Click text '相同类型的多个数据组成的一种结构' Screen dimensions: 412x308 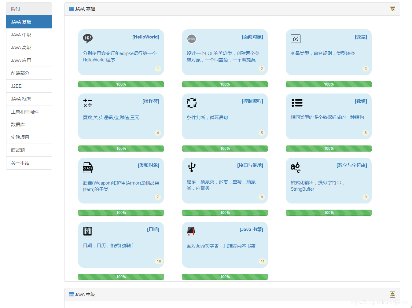pos(327,117)
